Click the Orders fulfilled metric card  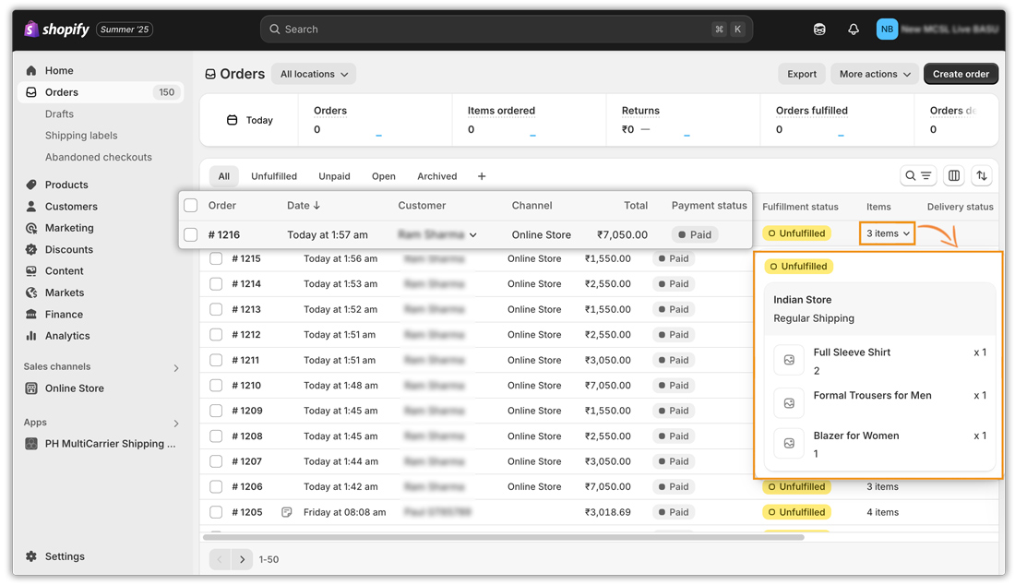coord(836,120)
